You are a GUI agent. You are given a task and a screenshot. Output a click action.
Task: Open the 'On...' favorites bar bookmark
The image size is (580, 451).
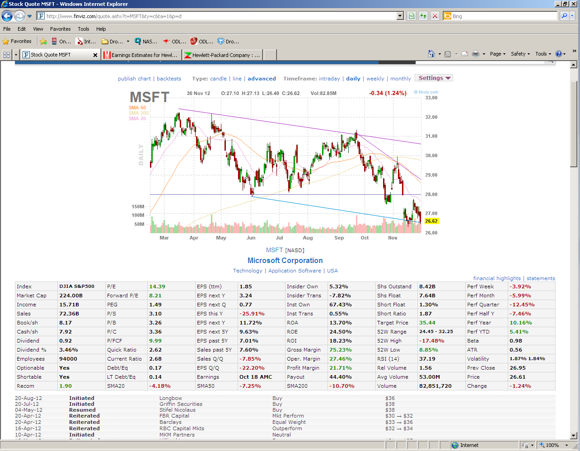(61, 42)
